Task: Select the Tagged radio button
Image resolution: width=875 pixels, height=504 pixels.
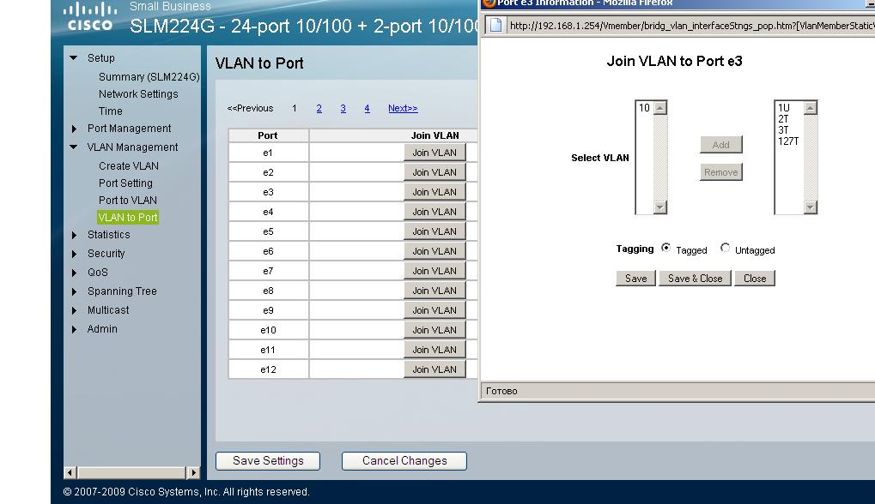Action: click(x=665, y=248)
